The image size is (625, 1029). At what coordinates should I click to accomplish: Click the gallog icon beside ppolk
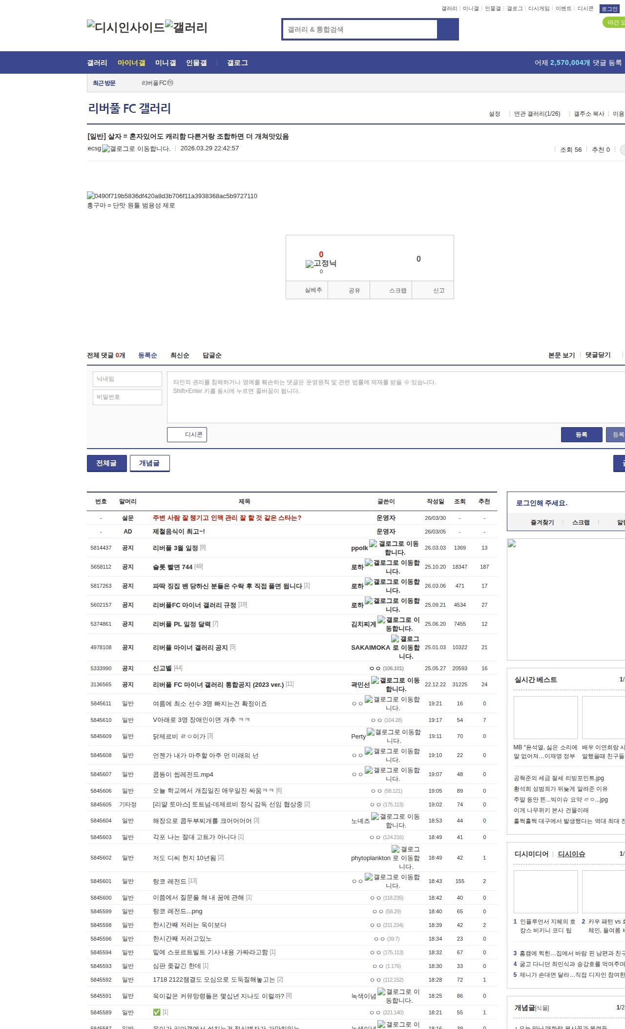click(373, 543)
